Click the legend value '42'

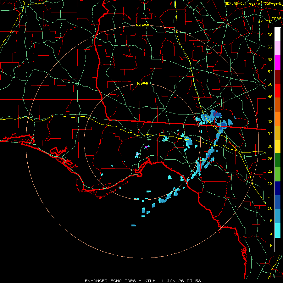click(270, 109)
